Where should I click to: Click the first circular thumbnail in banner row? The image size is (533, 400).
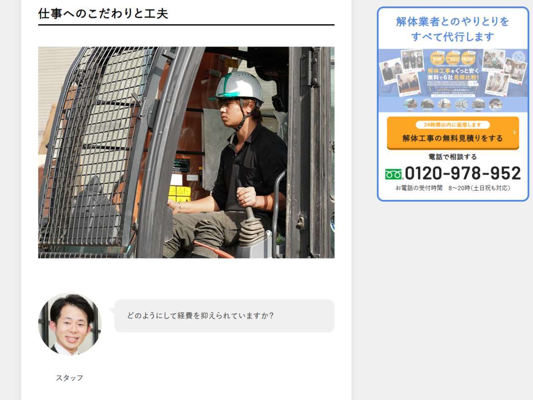[x=410, y=104]
